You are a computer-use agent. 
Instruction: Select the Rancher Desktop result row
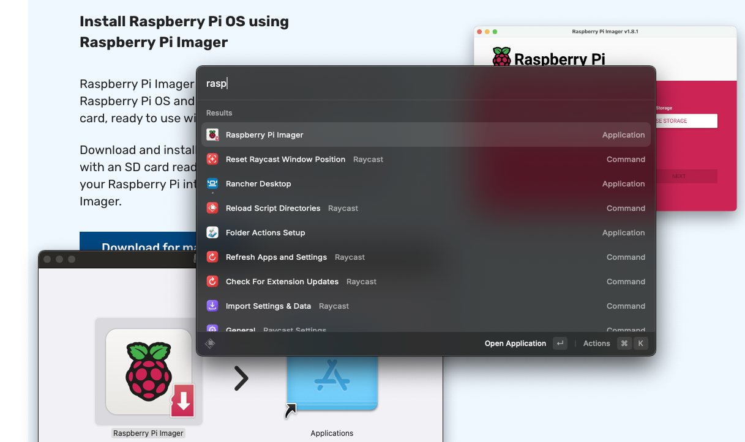click(425, 184)
